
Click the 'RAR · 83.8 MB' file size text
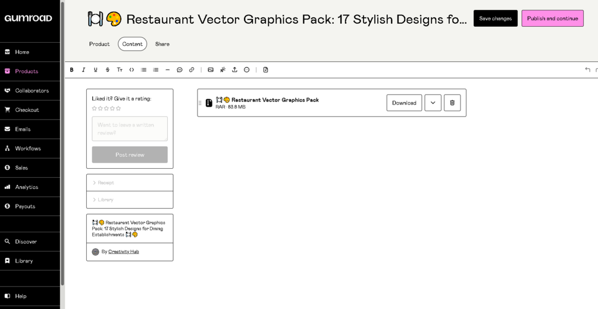(230, 107)
